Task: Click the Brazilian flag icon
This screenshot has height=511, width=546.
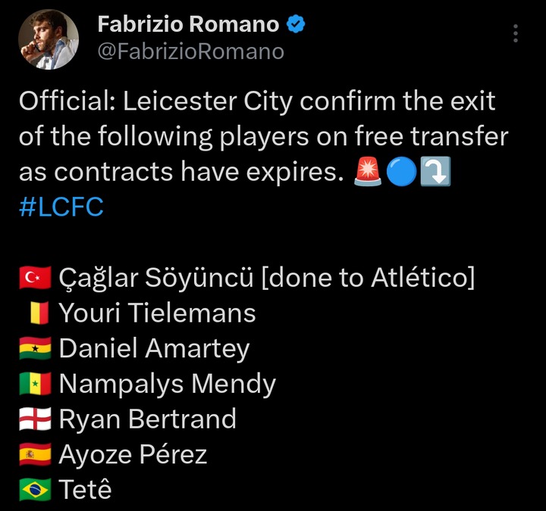Action: (35, 490)
